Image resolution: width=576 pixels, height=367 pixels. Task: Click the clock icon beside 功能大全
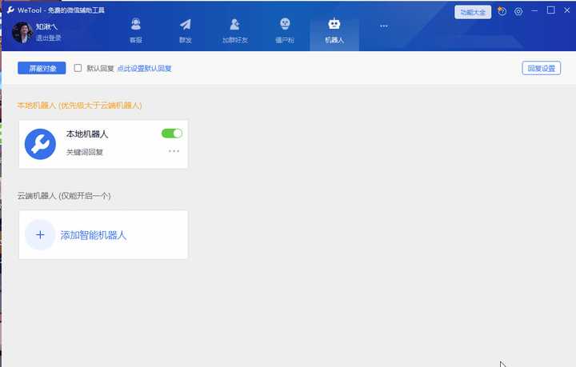point(502,11)
